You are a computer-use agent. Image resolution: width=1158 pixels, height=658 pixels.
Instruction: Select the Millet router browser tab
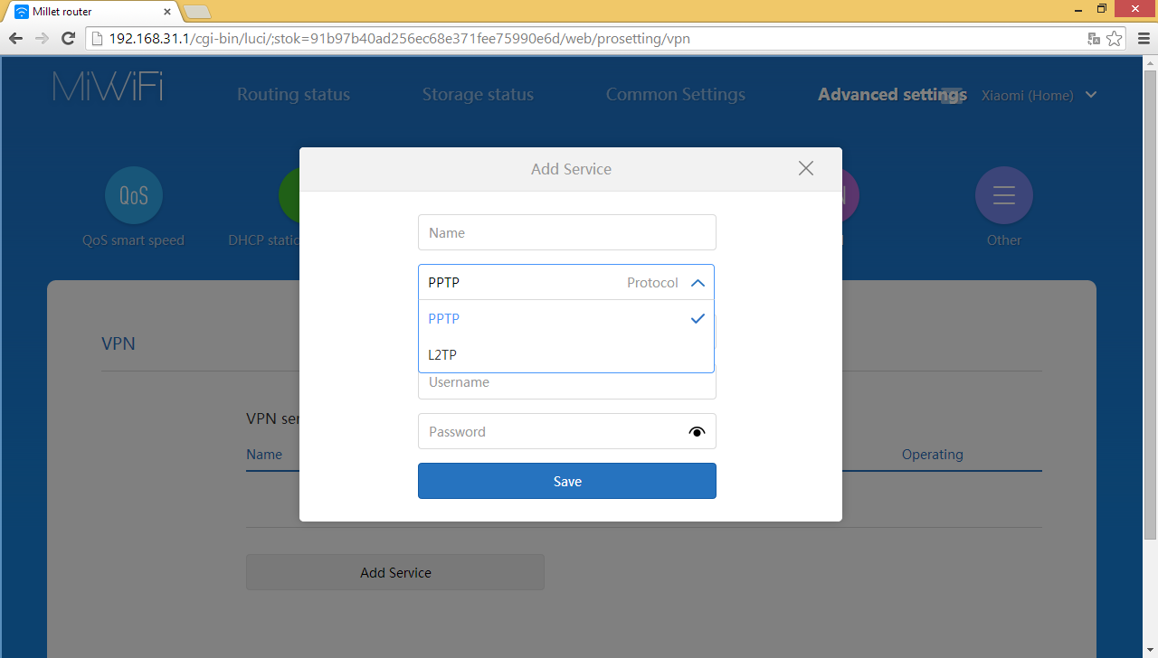[x=93, y=12]
